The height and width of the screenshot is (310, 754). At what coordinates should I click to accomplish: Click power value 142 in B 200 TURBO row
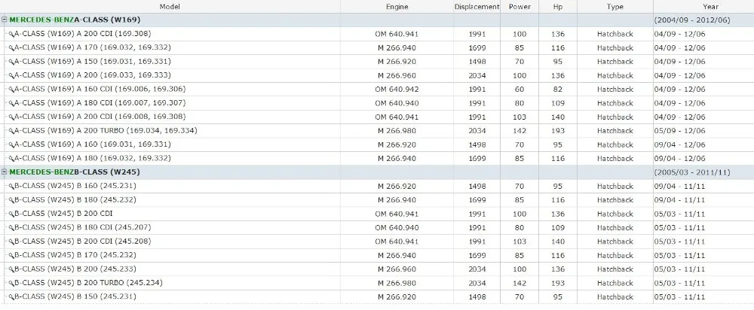pos(520,283)
